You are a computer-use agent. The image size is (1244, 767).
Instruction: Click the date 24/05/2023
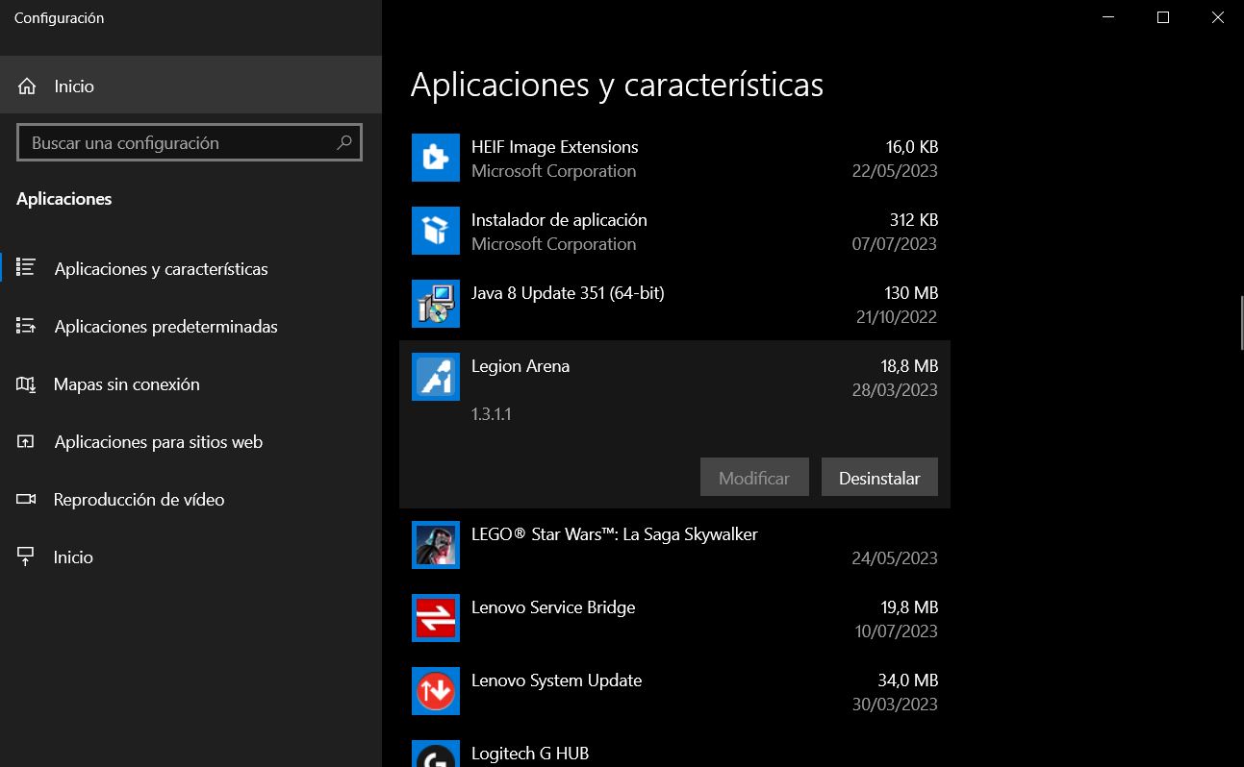pos(895,558)
